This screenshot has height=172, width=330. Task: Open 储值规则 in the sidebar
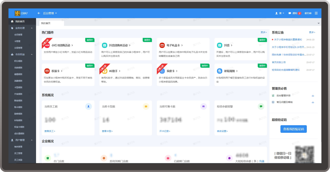[x=18, y=74]
